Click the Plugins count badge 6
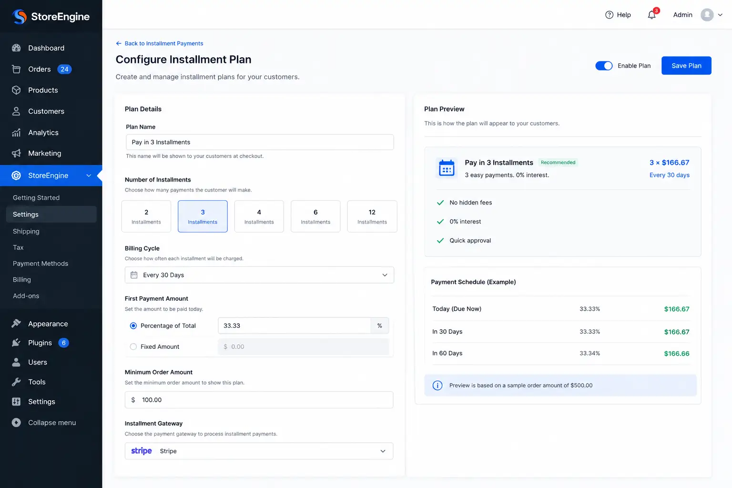 (x=64, y=343)
